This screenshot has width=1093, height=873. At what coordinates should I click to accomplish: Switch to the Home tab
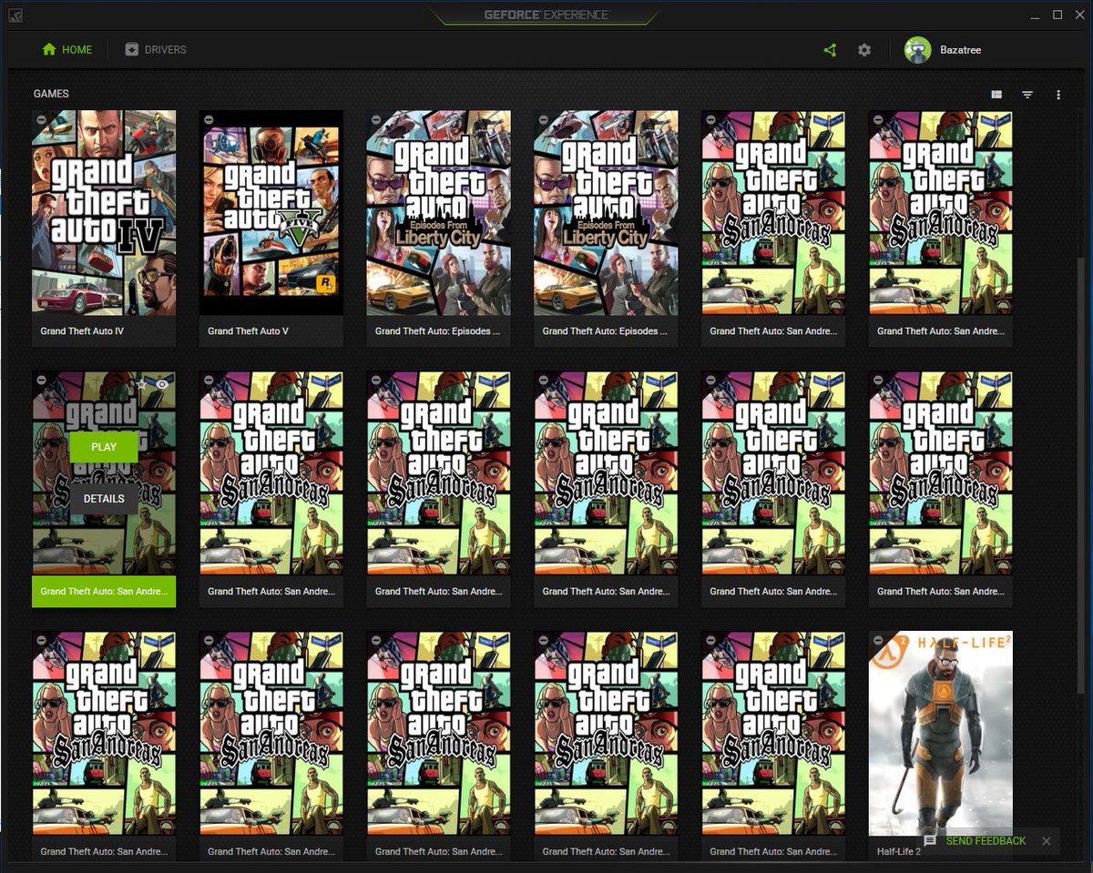click(67, 50)
